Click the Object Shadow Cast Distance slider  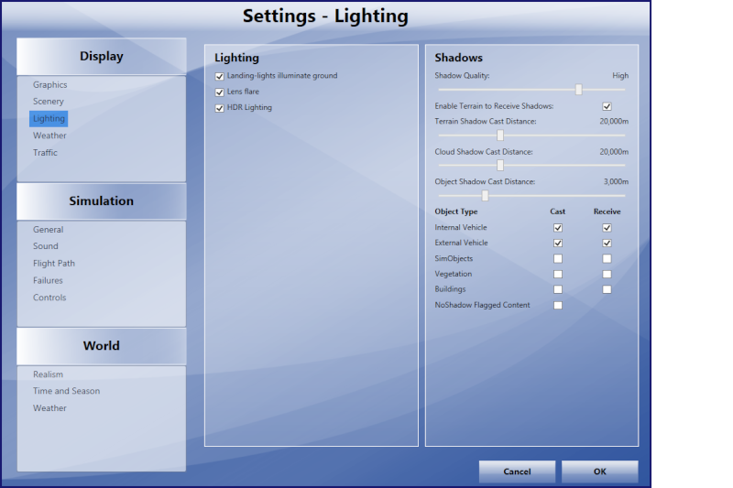[531, 196]
